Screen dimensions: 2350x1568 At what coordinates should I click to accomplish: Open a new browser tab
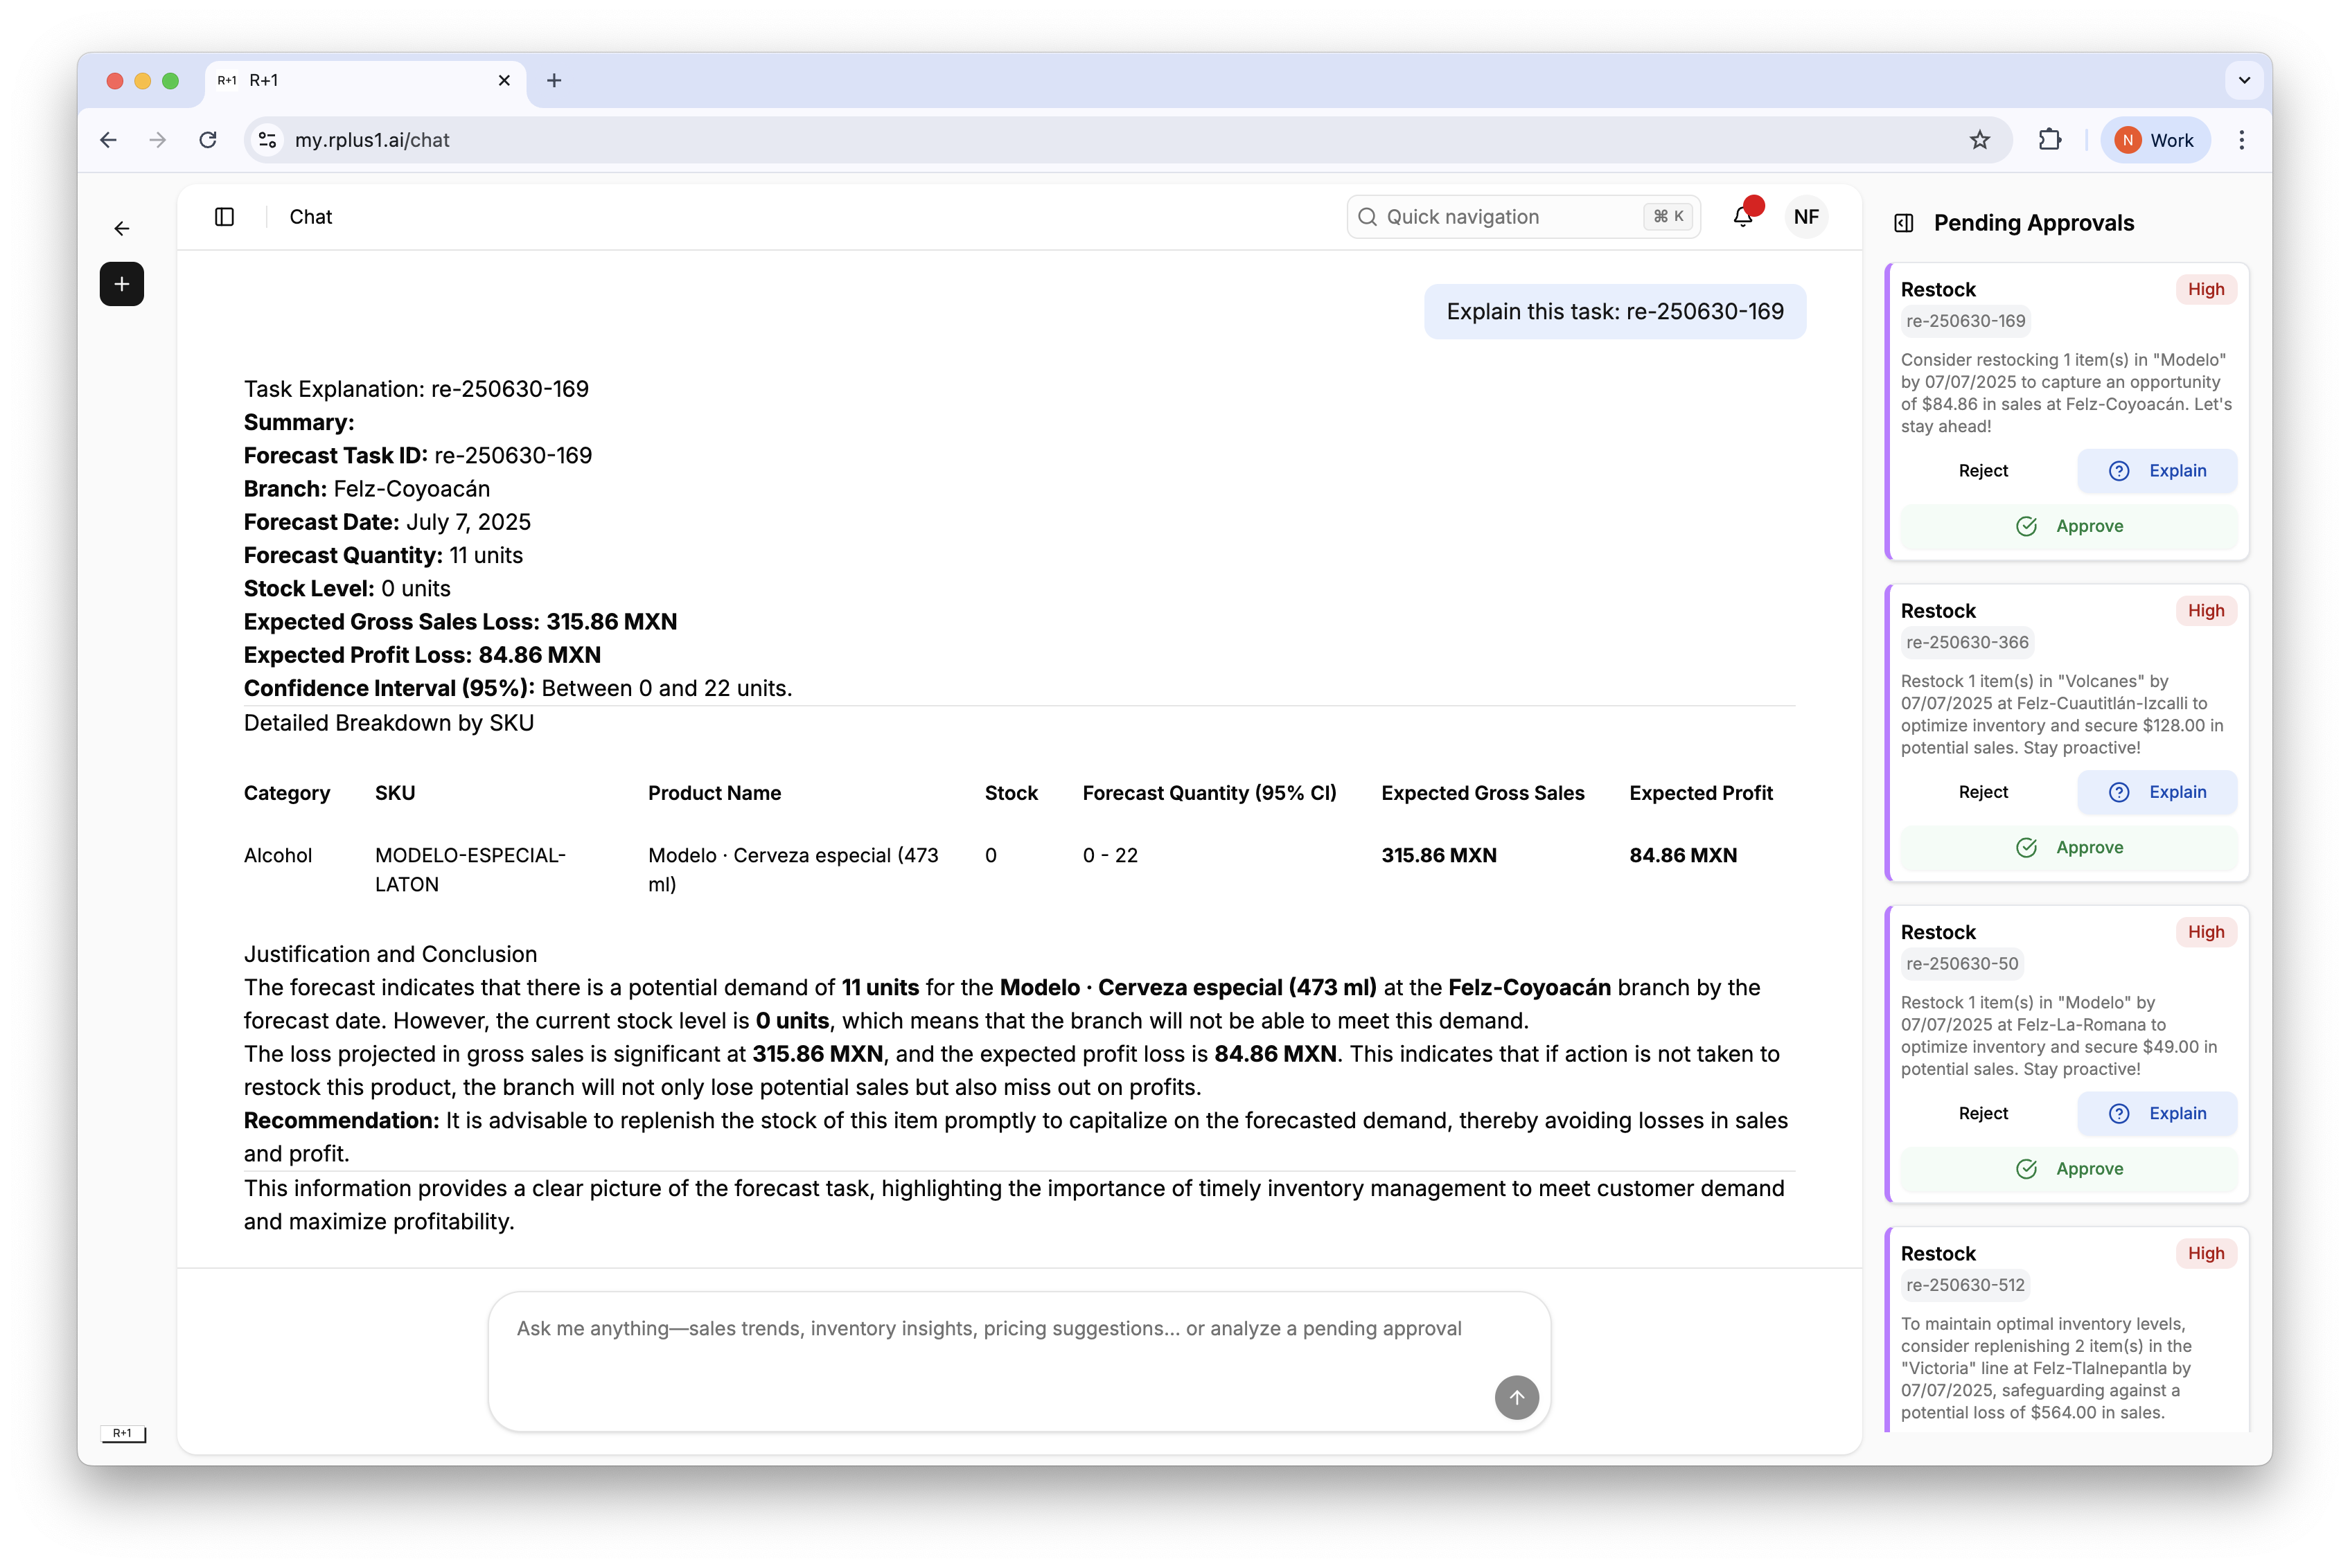(554, 80)
